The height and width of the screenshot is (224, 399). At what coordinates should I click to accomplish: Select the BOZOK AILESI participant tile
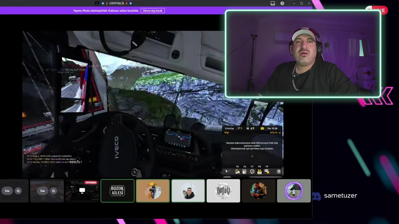tap(118, 191)
